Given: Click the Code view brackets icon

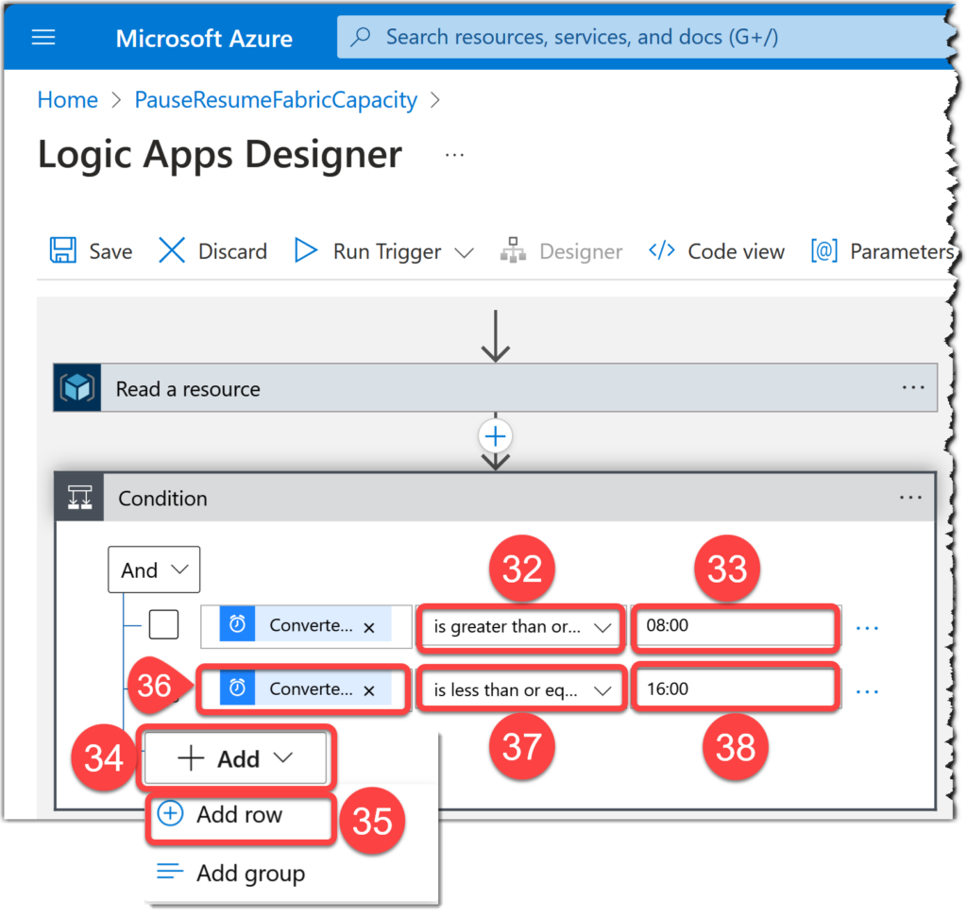Looking at the screenshot, I should (x=662, y=250).
